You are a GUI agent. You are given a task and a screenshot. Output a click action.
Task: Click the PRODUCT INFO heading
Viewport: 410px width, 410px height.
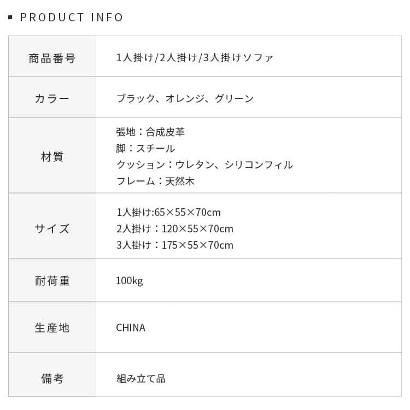(72, 17)
